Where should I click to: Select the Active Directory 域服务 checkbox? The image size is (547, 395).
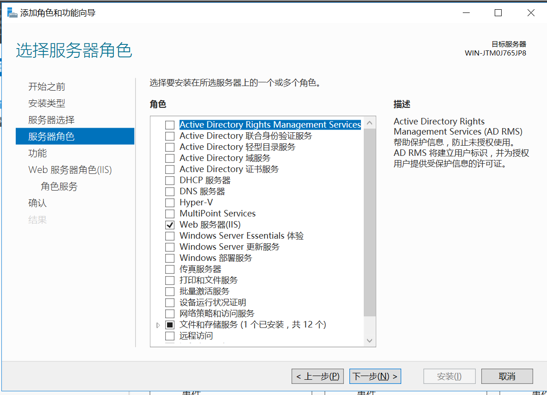point(170,158)
